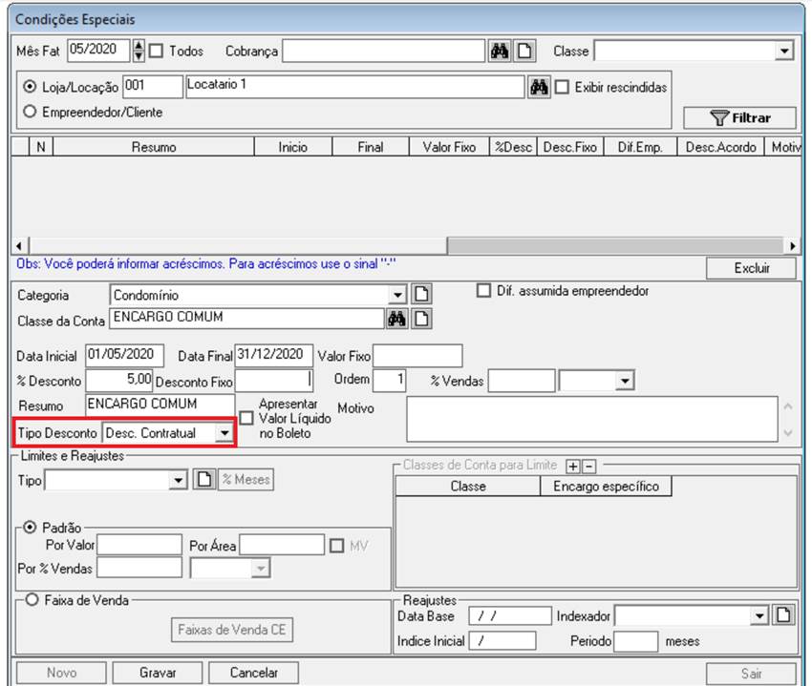The image size is (812, 686).
Task: Click the Motivo text area
Action: 592,419
